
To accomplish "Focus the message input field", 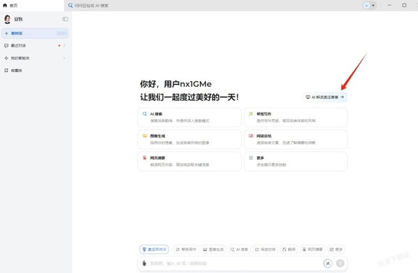I will coord(235,263).
